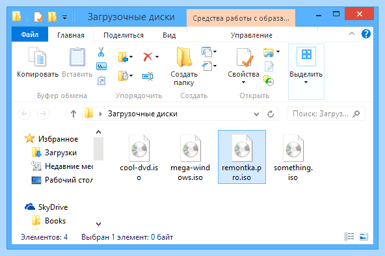
Task: Expand the Свойства dropdown arrow
Action: tap(244, 82)
